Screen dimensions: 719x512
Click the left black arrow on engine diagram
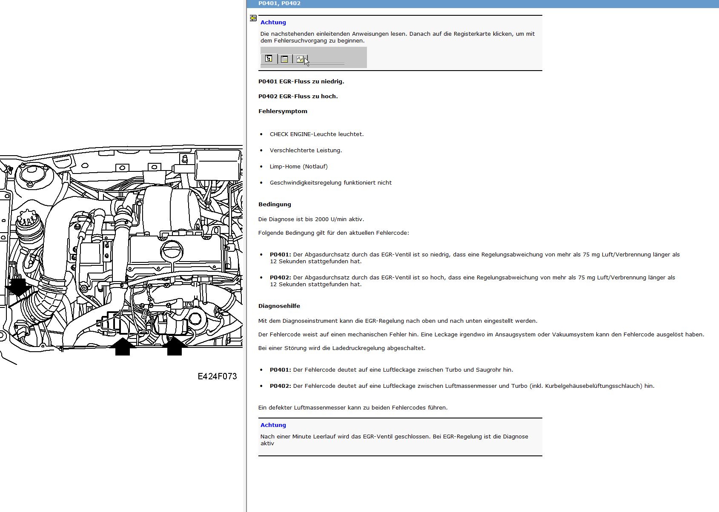[x=18, y=287]
